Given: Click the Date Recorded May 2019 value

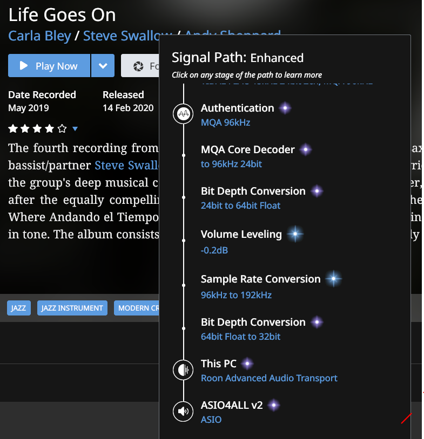Looking at the screenshot, I should [28, 108].
